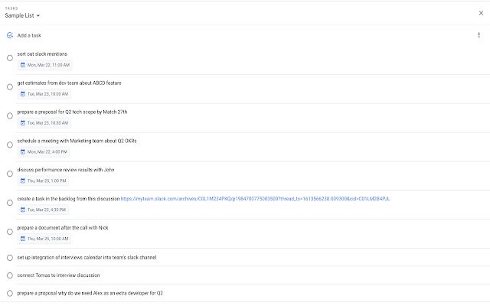The image size is (490, 306).
Task: Complete the extra developer Alex proposal task
Action: coord(10,293)
